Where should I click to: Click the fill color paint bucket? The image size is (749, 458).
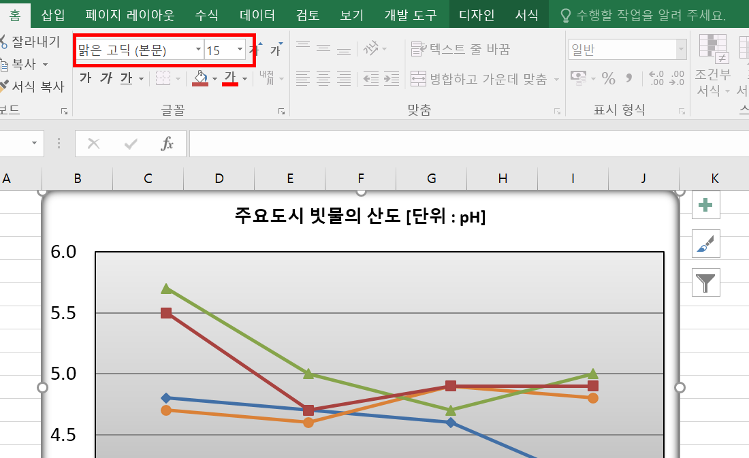click(200, 78)
